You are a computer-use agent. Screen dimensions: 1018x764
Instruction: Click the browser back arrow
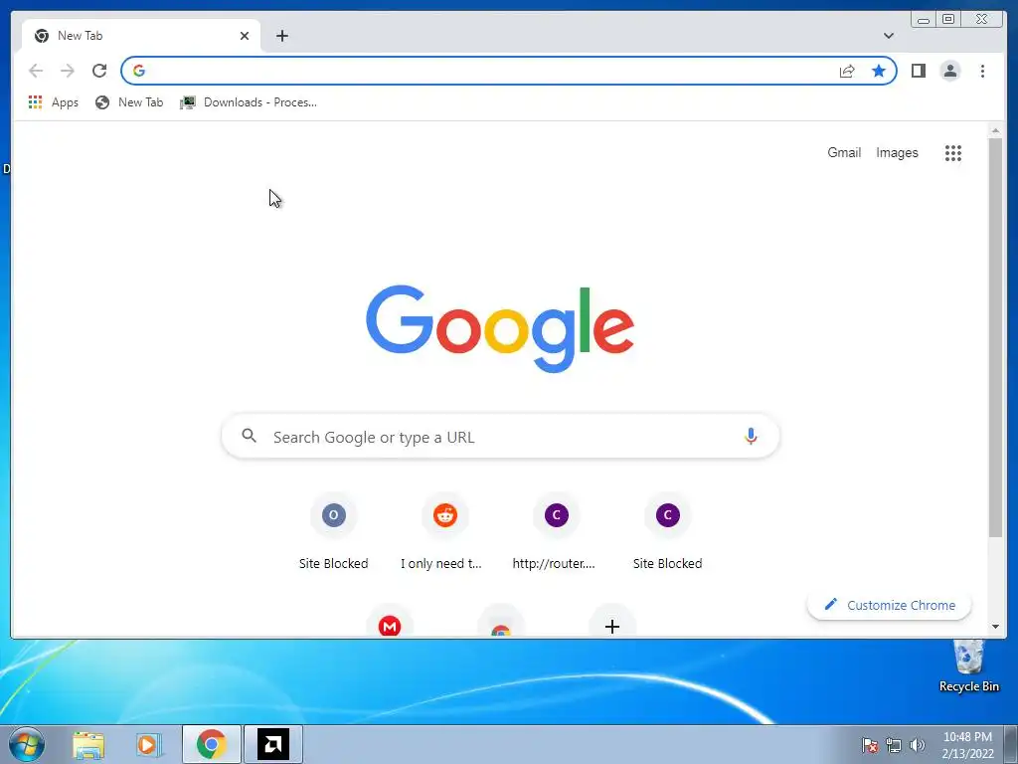click(x=36, y=71)
